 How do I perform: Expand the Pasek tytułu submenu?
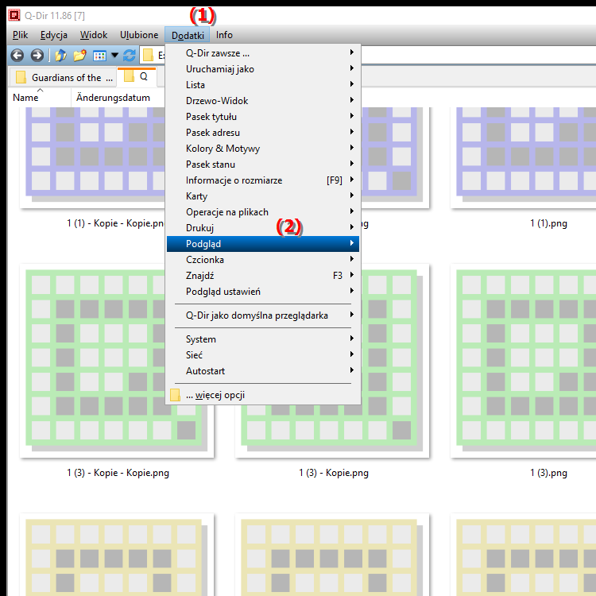point(263,117)
